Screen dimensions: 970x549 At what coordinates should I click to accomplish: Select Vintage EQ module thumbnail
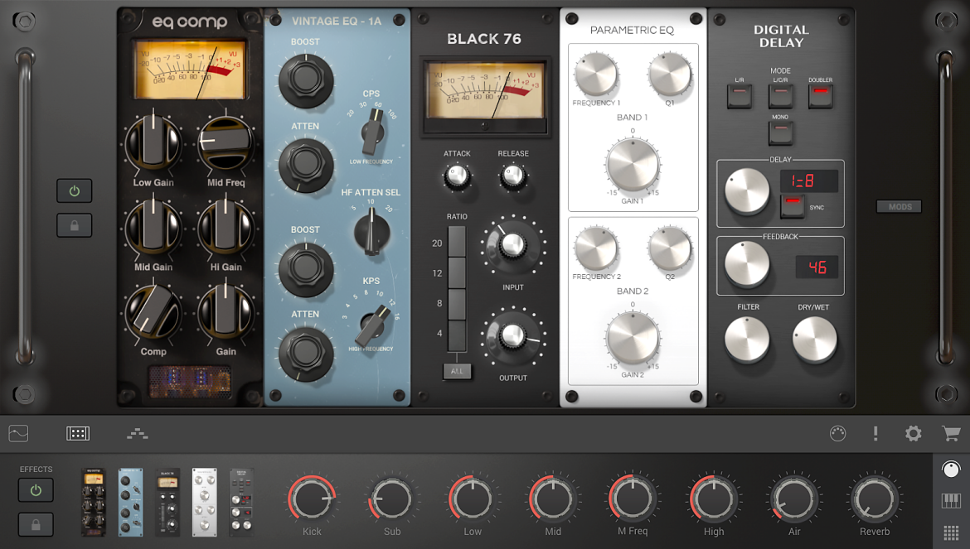[x=130, y=503]
